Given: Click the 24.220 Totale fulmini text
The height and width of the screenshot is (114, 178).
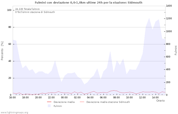Looking at the screenshot, I should point(27,9).
